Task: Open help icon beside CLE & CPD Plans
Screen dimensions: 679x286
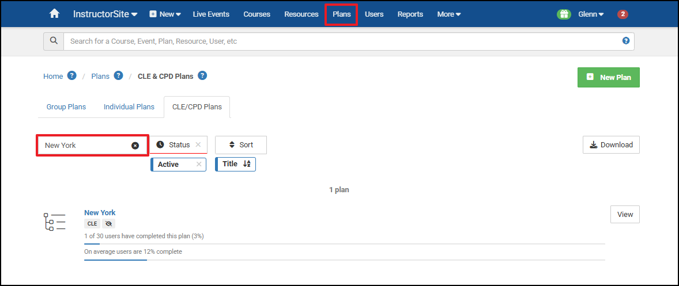Action: click(x=202, y=75)
